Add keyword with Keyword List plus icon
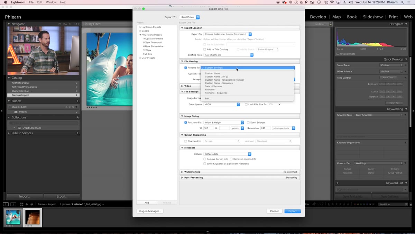 (338, 183)
